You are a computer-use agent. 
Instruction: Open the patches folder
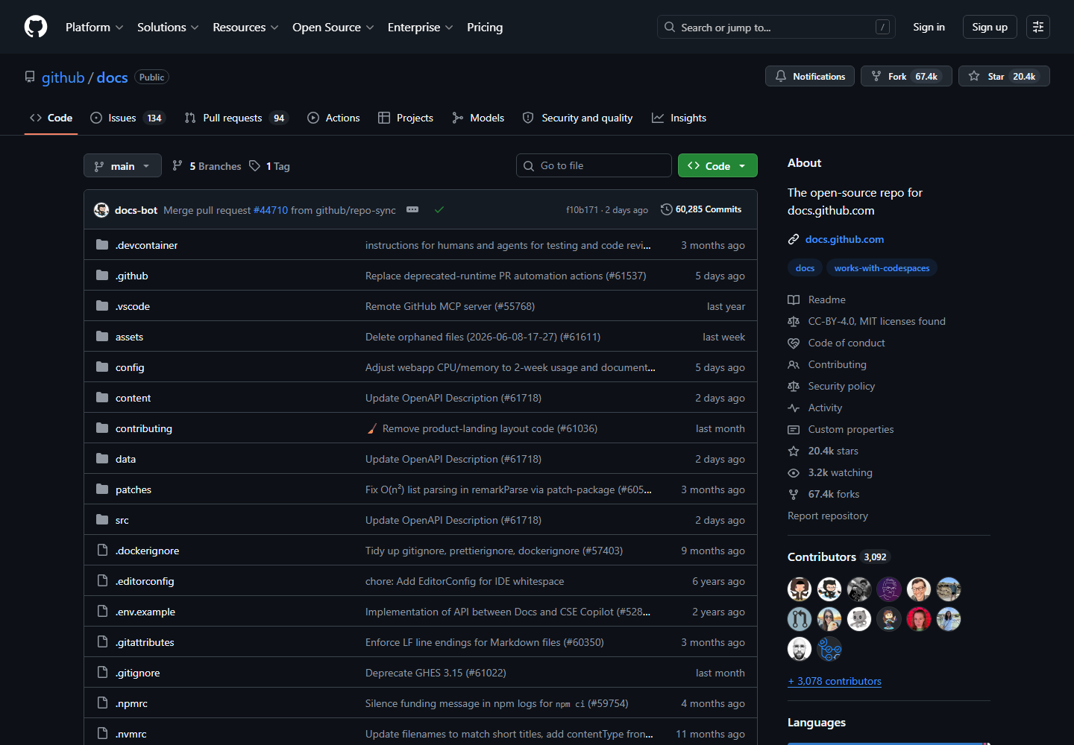(134, 489)
